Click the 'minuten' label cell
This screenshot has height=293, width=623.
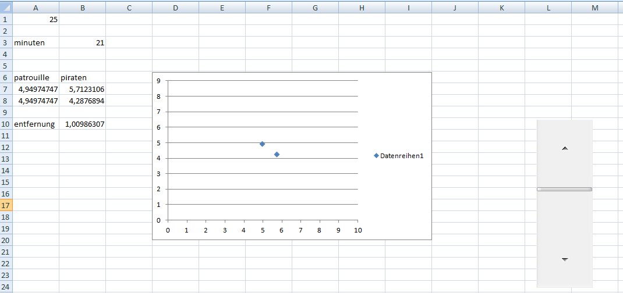[x=36, y=42]
